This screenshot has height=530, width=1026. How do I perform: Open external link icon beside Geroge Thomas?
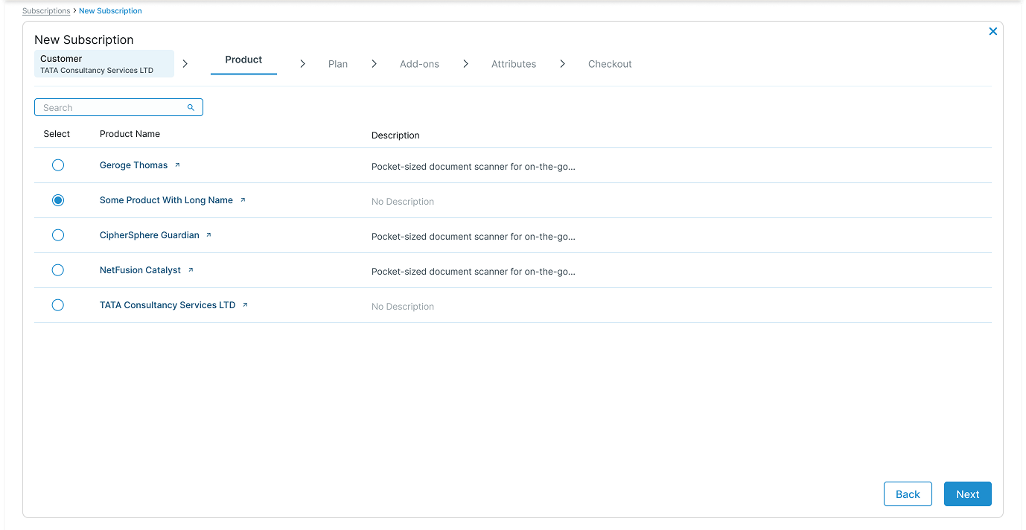coord(177,165)
